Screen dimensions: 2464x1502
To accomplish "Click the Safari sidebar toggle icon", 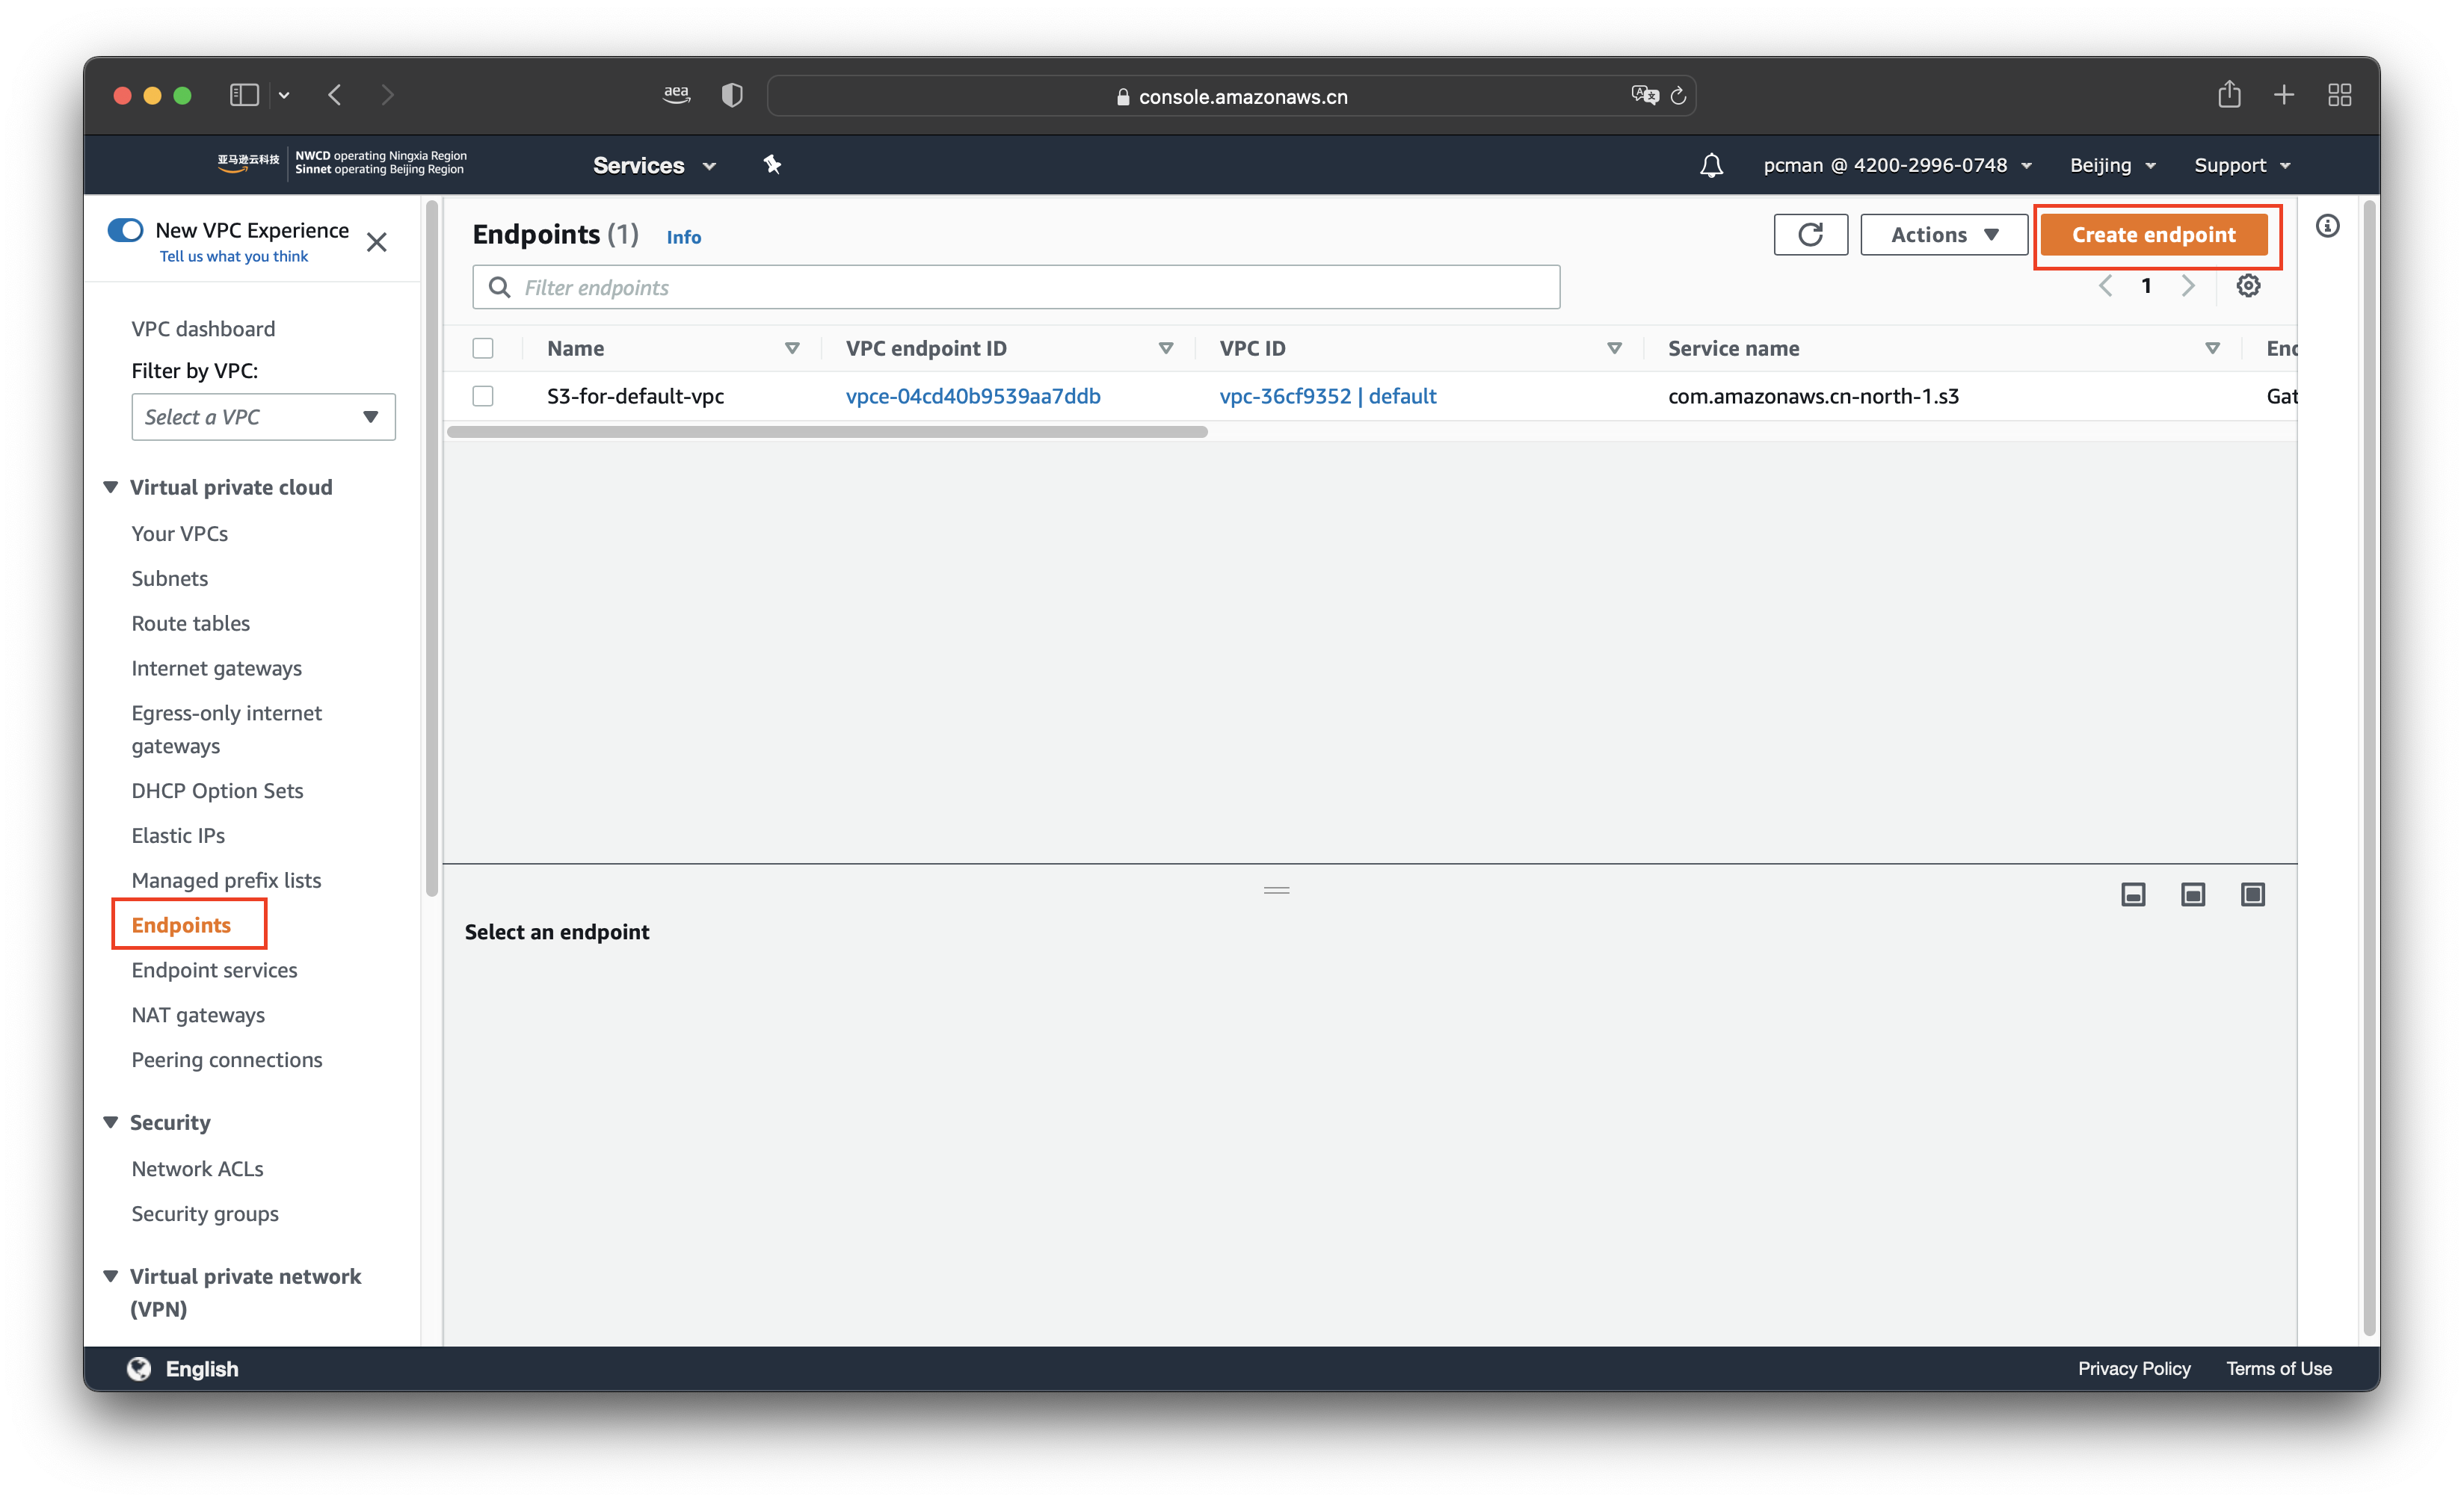I will [244, 95].
